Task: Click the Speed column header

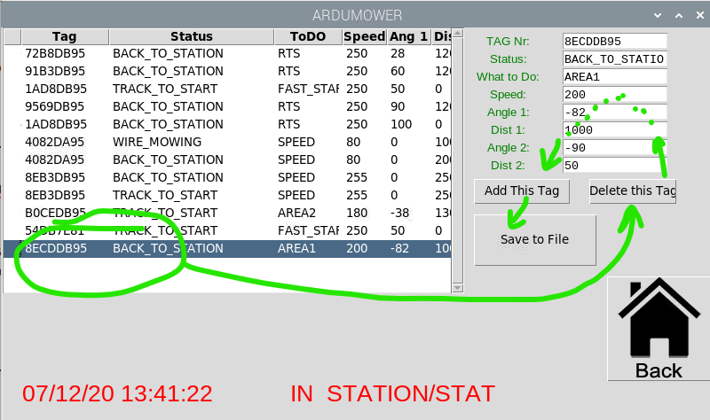Action: [x=365, y=36]
